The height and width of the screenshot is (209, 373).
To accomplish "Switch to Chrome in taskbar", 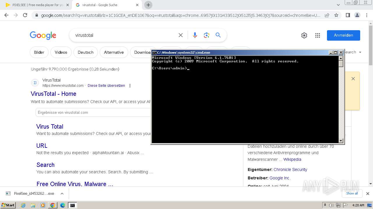I will (x=53, y=205).
